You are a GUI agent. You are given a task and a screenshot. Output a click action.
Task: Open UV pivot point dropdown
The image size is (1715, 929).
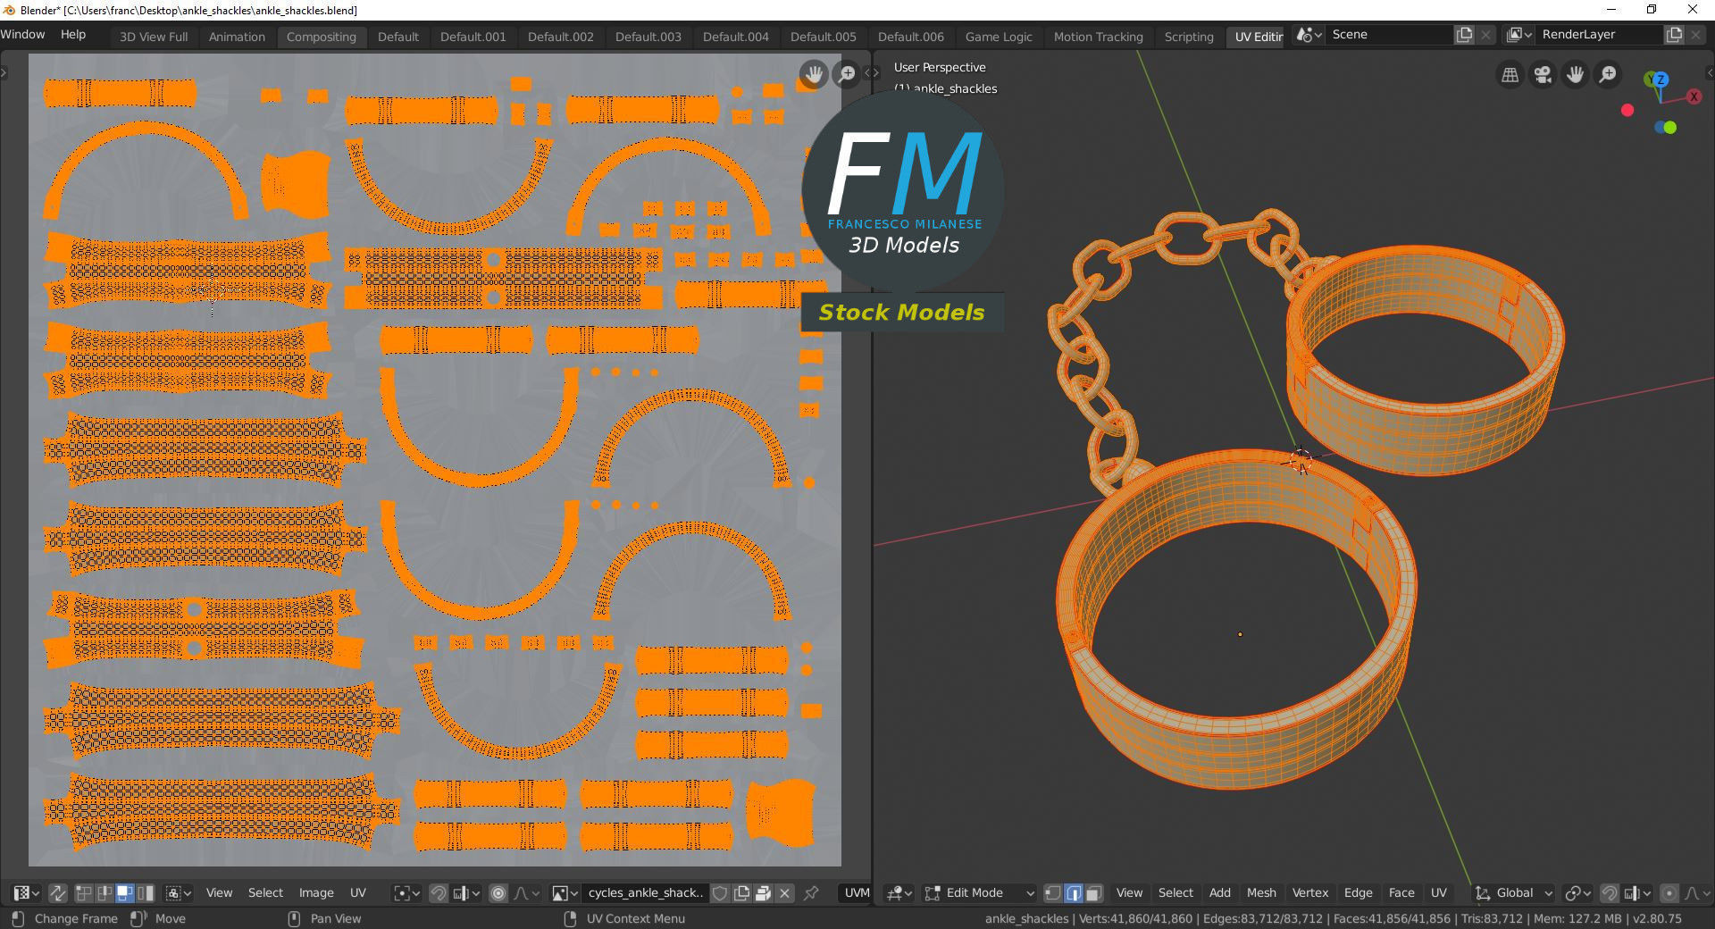point(406,892)
